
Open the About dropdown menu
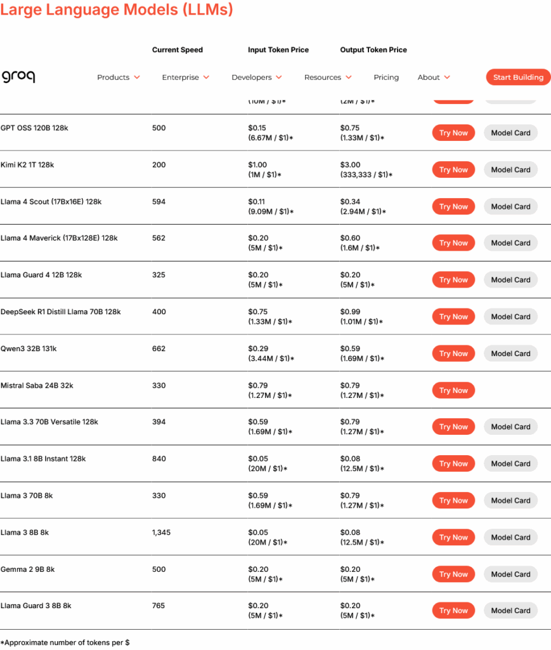[434, 77]
